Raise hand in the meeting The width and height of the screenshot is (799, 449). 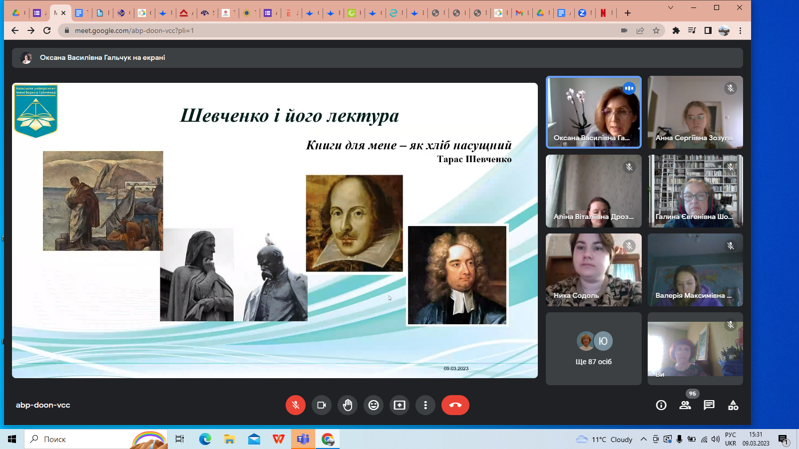click(x=348, y=405)
